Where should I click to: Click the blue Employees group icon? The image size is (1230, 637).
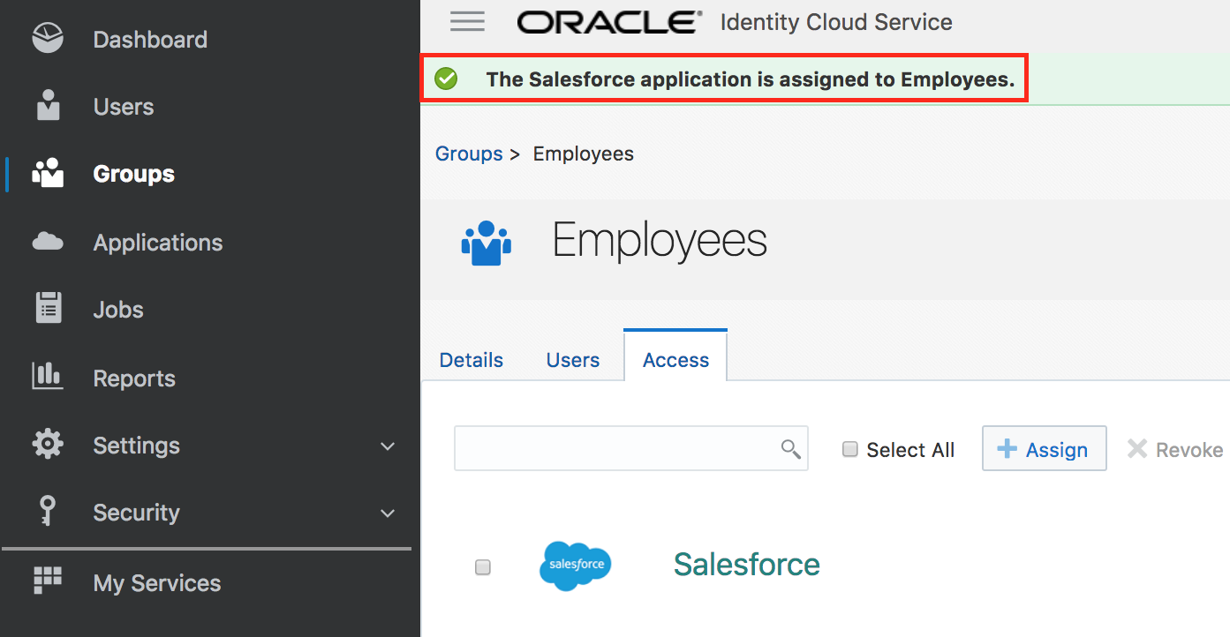487,243
